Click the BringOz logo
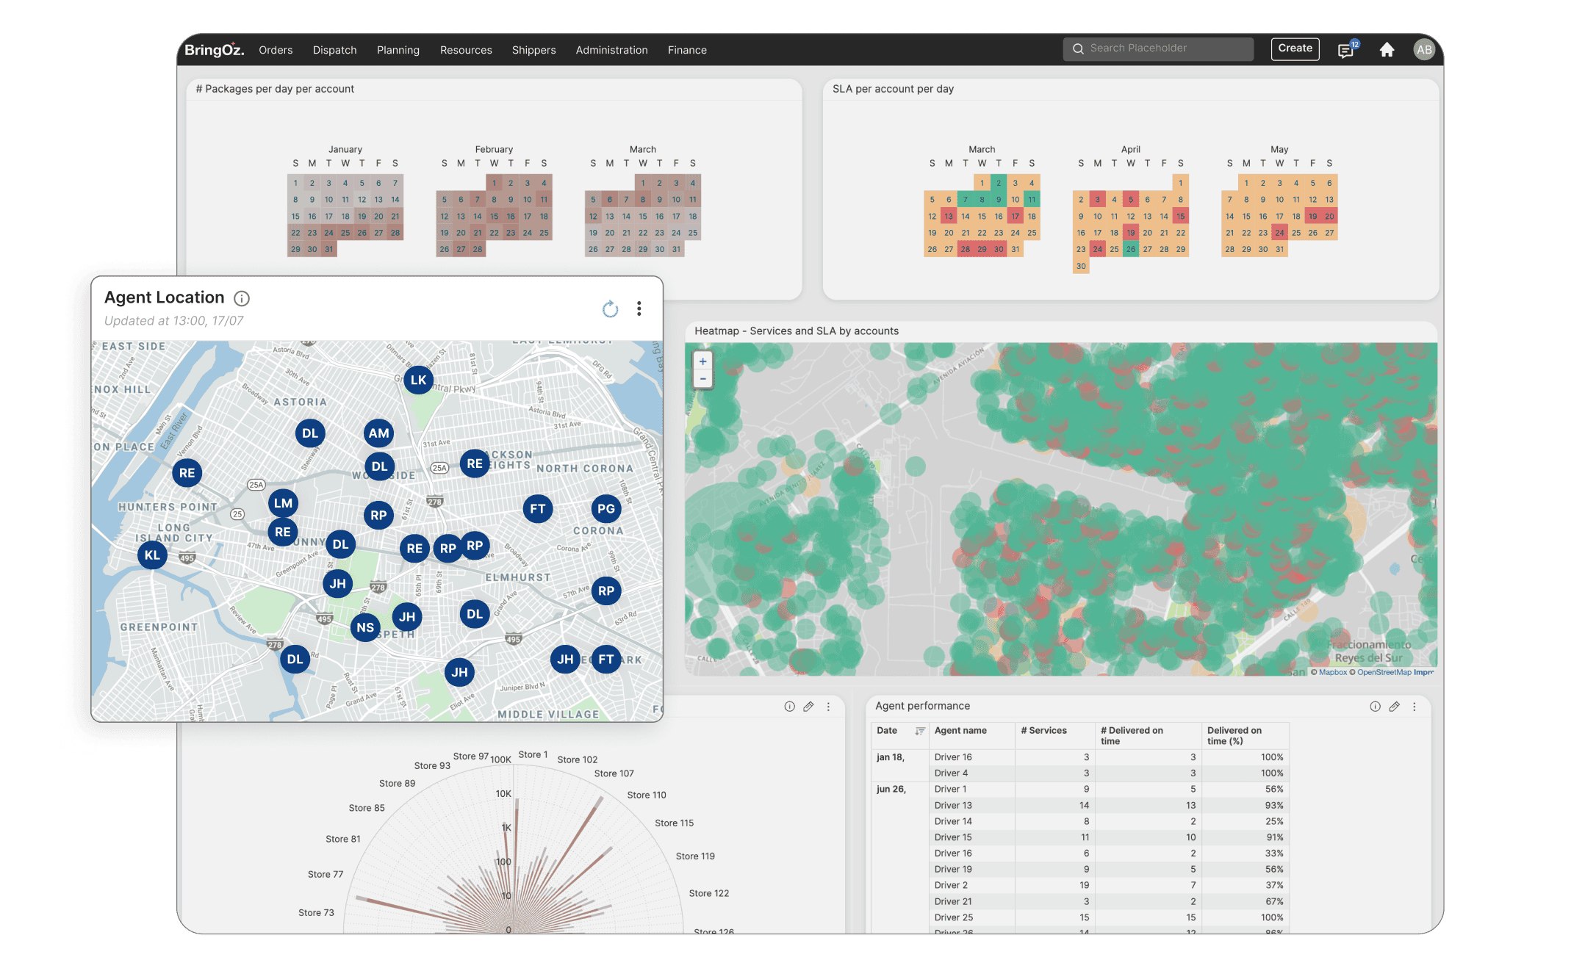The width and height of the screenshot is (1585, 960). [214, 49]
